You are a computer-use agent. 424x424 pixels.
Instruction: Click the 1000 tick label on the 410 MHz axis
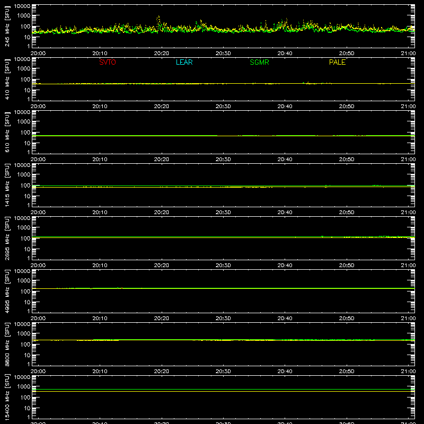coord(24,68)
